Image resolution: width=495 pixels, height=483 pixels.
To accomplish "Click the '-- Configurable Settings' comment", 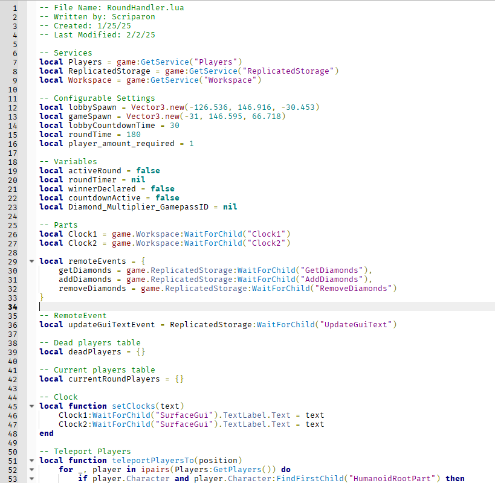I will tap(97, 98).
